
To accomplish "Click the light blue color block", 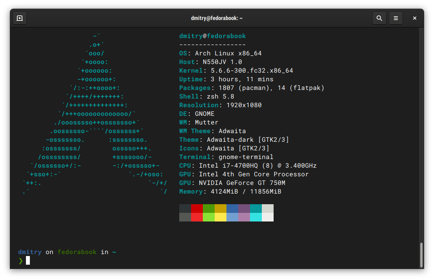I will point(232,217).
